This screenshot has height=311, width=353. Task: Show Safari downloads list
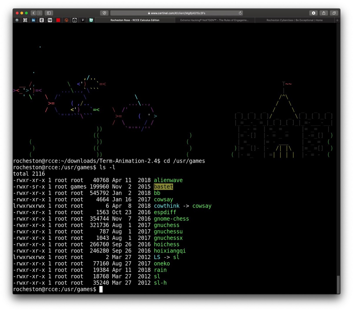pos(314,13)
